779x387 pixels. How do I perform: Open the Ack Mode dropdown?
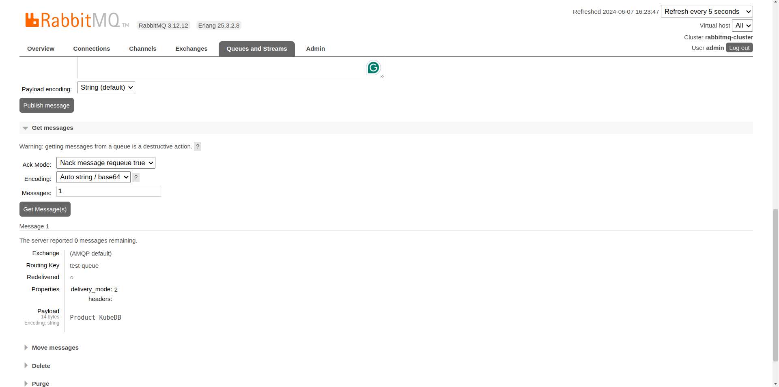click(x=106, y=163)
